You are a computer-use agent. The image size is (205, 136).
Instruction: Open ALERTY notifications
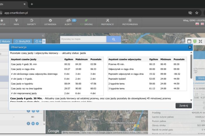(x=68, y=22)
